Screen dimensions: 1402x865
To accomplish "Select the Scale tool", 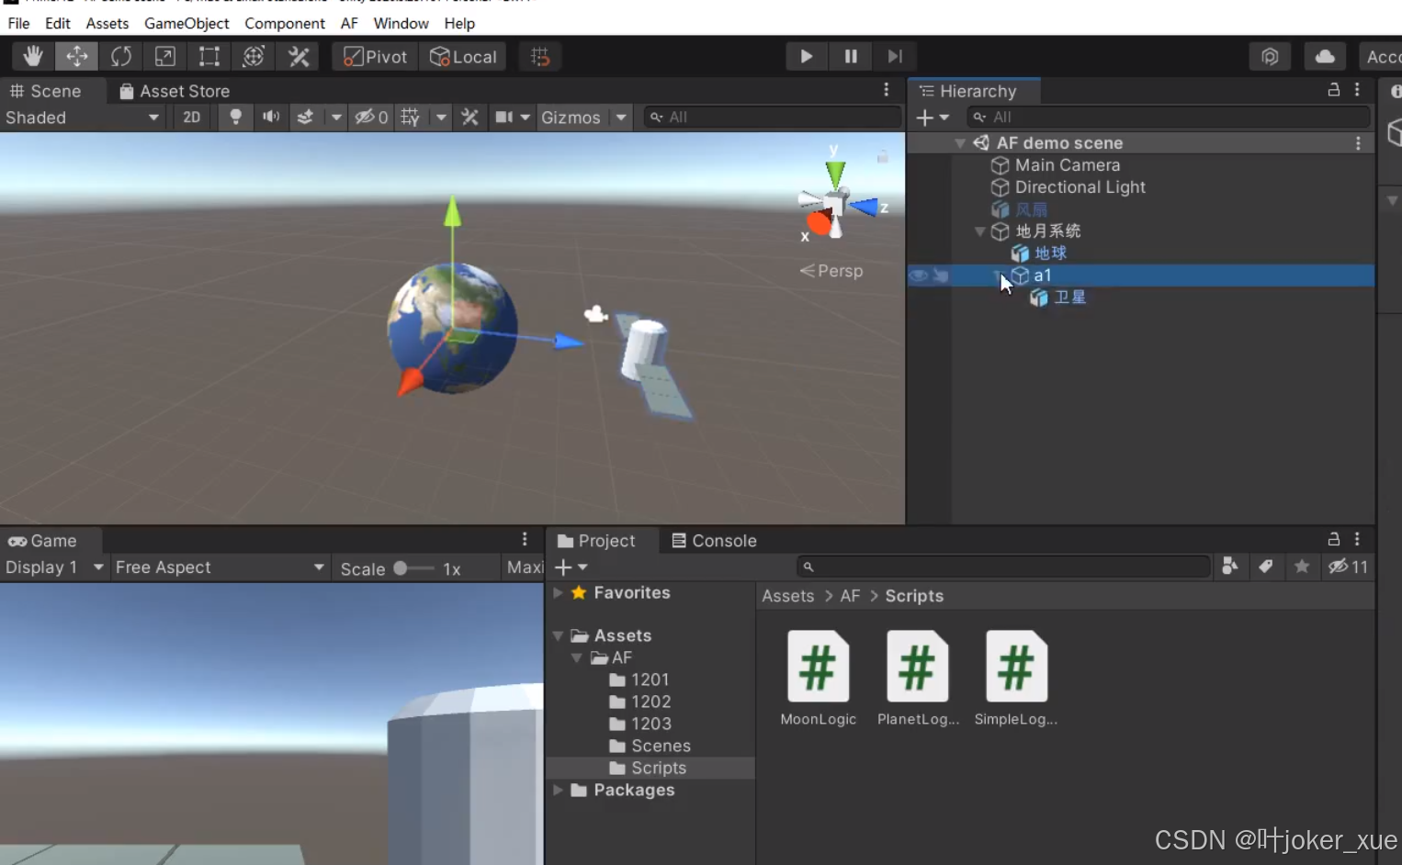I will 164,56.
